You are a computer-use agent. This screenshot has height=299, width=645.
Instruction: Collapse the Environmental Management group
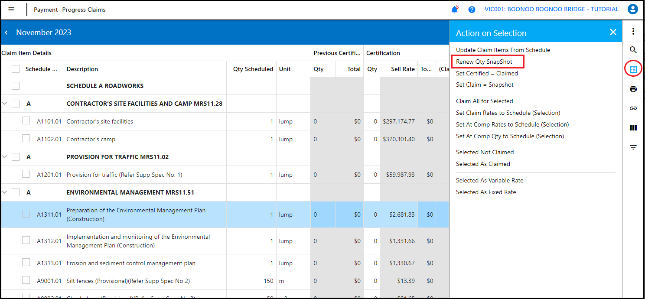5,192
